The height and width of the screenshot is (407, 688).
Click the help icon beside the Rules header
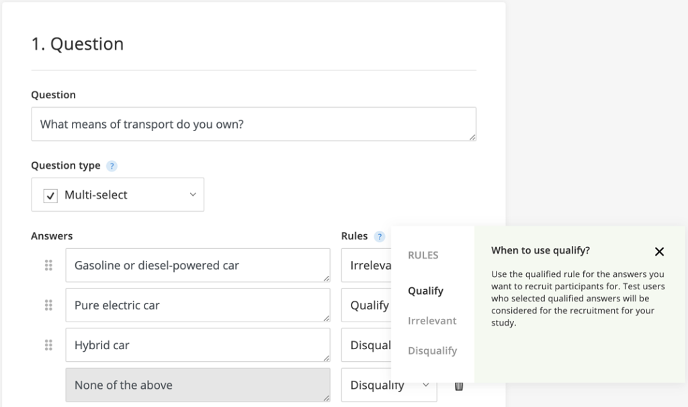380,235
